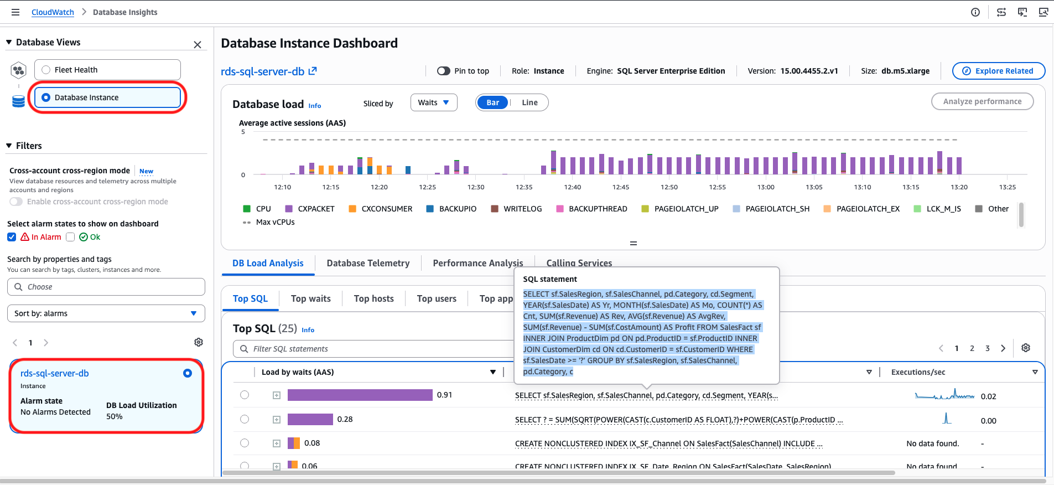Click the BACKUPIO blue legend swatch

coord(430,209)
